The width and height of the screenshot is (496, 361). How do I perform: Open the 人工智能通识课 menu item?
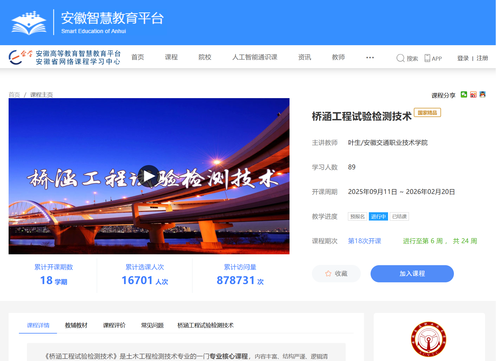click(255, 57)
